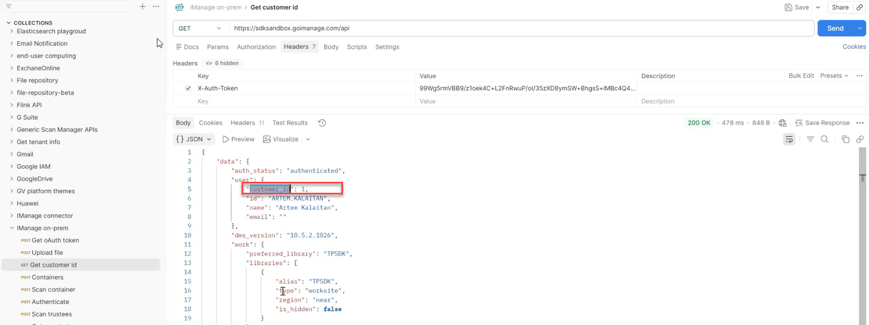Switch to the Authorization tab
The height and width of the screenshot is (325, 869).
pyautogui.click(x=256, y=47)
